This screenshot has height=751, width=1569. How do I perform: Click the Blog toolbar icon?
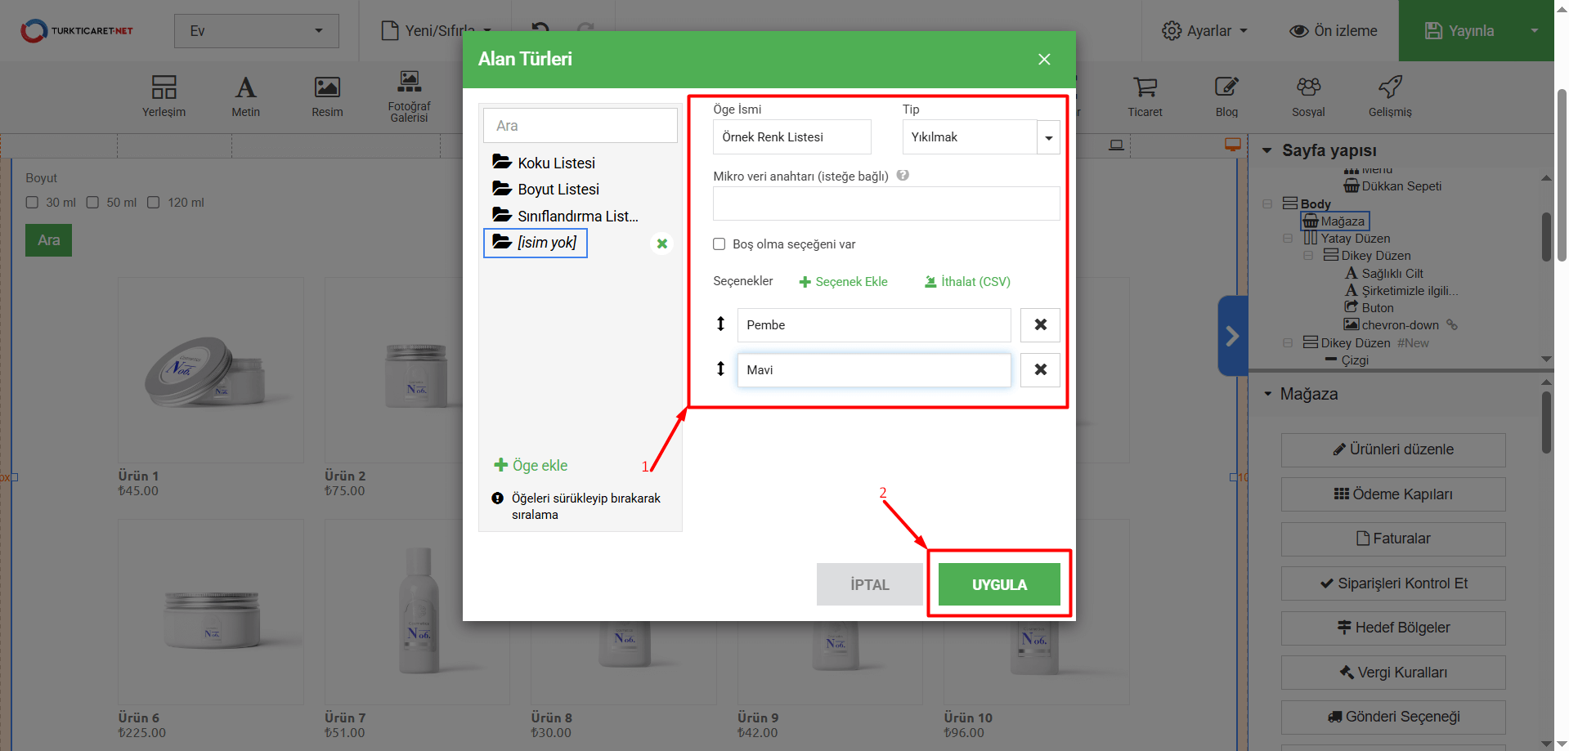pyautogui.click(x=1226, y=87)
